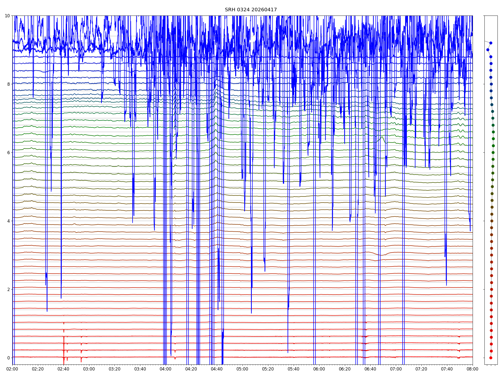Click the bottommost red marker in side panel
Viewport: 502px width, 376px height.
[x=491, y=358]
